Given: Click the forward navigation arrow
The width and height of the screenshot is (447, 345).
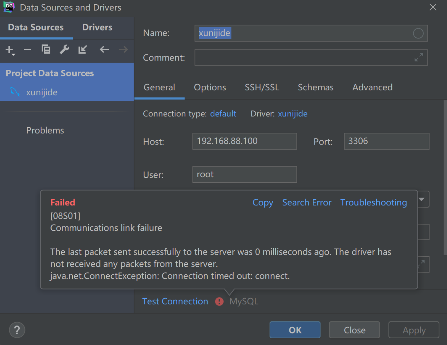Looking at the screenshot, I should (x=123, y=49).
